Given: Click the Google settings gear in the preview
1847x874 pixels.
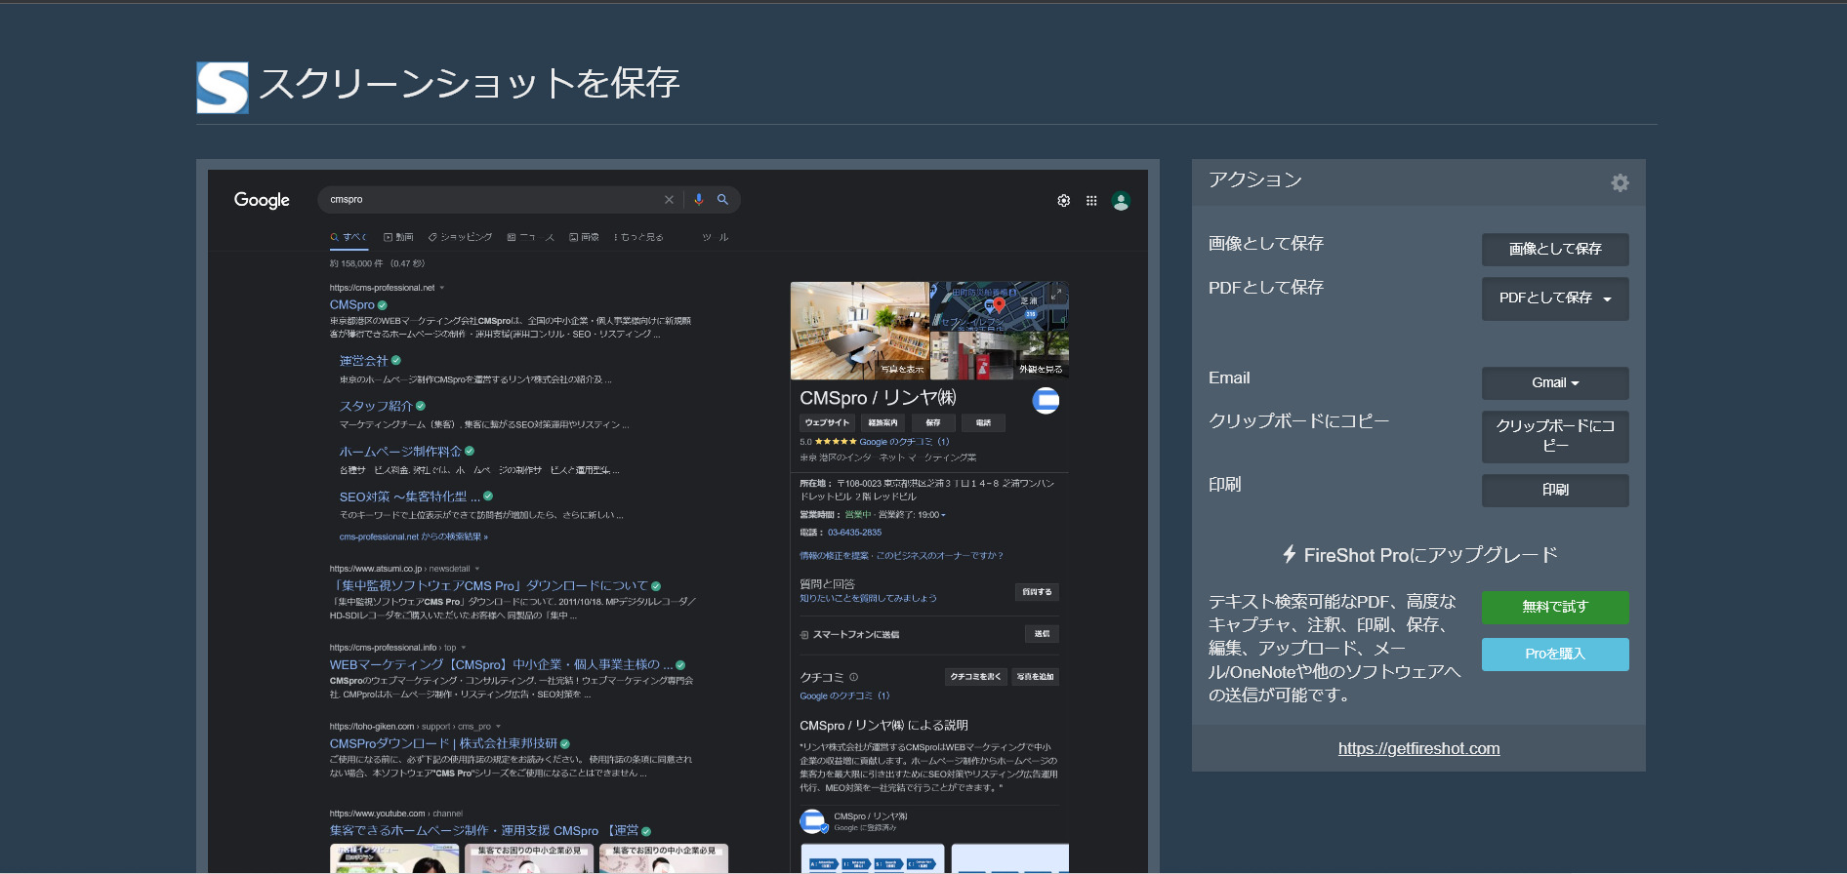Looking at the screenshot, I should click(1063, 201).
